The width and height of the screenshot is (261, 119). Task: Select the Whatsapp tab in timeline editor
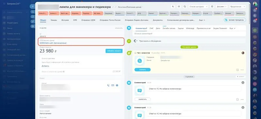tap(190, 28)
